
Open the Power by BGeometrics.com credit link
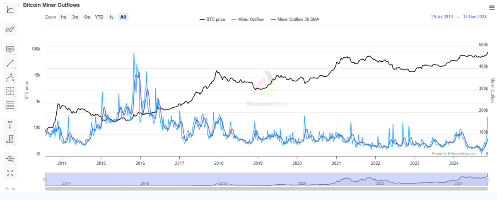point(454,153)
